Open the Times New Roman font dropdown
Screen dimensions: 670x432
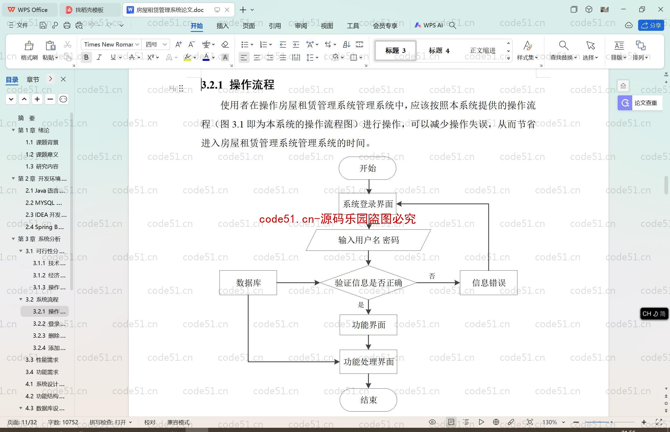point(137,44)
